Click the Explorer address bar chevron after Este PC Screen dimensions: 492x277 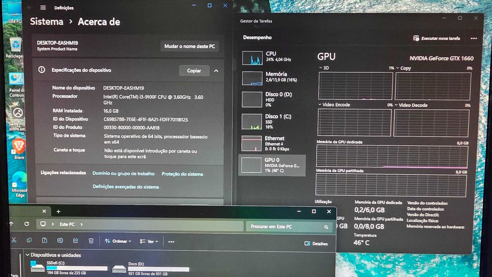81,224
